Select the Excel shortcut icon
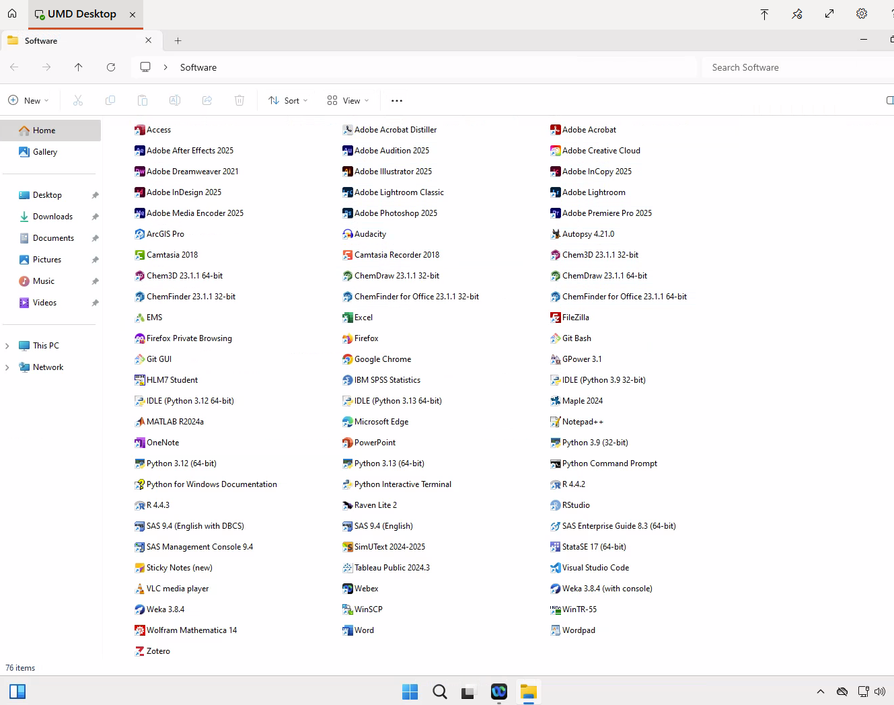The image size is (894, 705). pyautogui.click(x=357, y=318)
